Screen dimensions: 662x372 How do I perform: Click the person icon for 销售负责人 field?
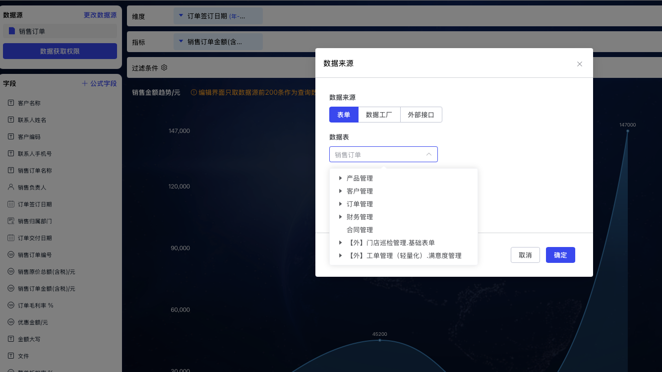click(x=11, y=187)
